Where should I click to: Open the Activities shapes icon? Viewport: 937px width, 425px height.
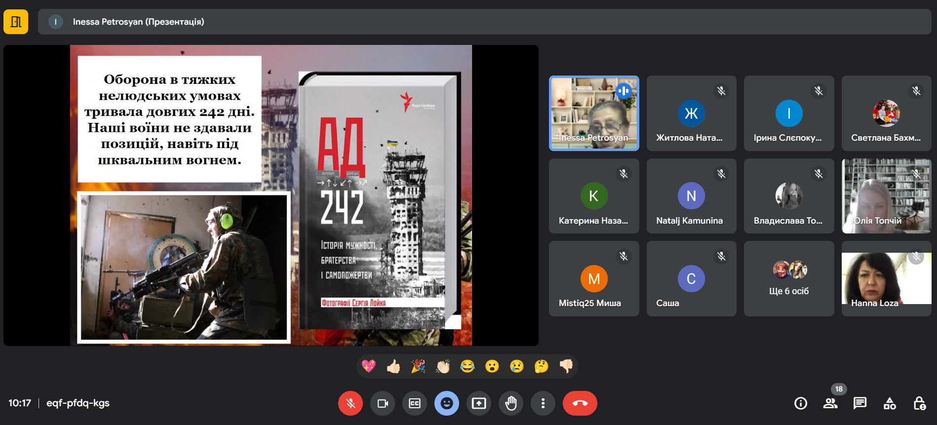(890, 403)
